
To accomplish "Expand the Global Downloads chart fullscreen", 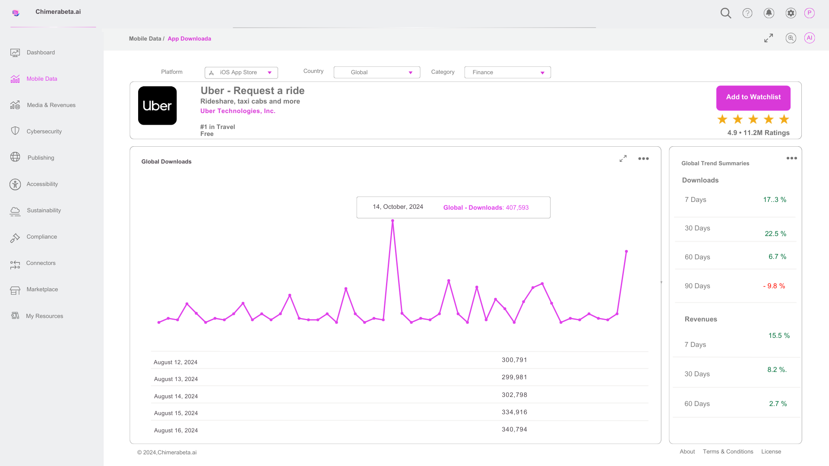I will (623, 159).
